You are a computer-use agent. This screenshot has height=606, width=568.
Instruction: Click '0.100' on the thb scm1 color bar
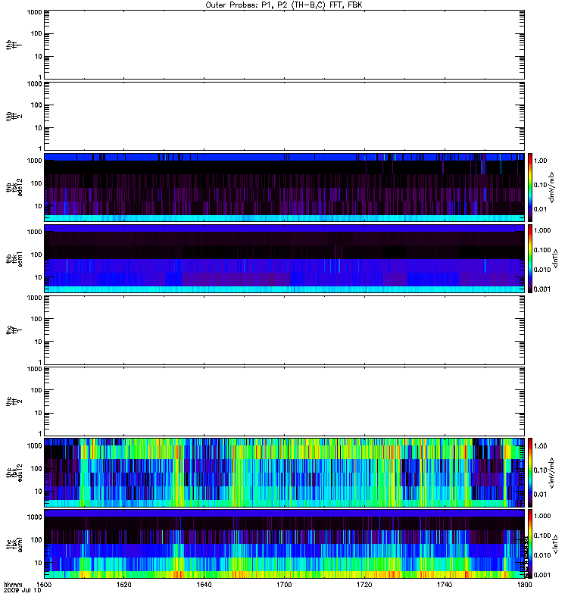pyautogui.click(x=542, y=250)
